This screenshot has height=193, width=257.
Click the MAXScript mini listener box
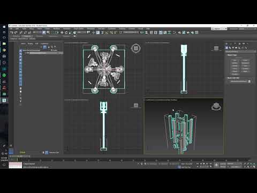tap(16, 165)
